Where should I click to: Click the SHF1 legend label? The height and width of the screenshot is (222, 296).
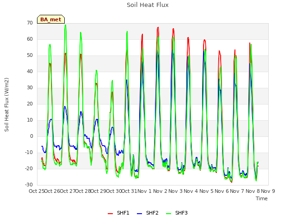point(123,213)
